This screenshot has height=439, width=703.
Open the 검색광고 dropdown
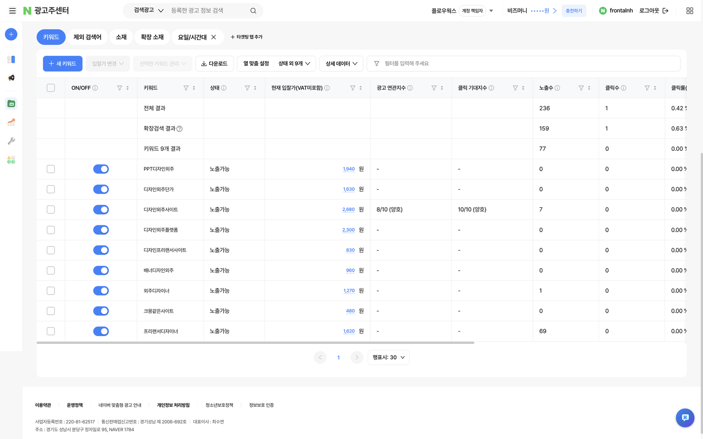[x=149, y=10]
